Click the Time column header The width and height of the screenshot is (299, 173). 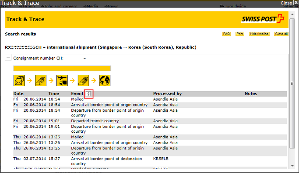[53, 94]
